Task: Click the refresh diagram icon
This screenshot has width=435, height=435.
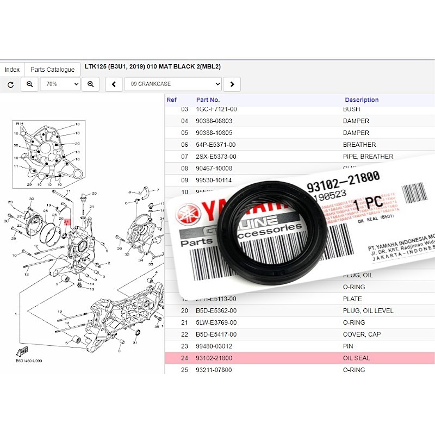Action: tap(10, 84)
